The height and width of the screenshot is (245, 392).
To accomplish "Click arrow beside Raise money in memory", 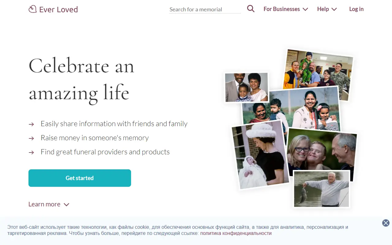I will [x=31, y=138].
